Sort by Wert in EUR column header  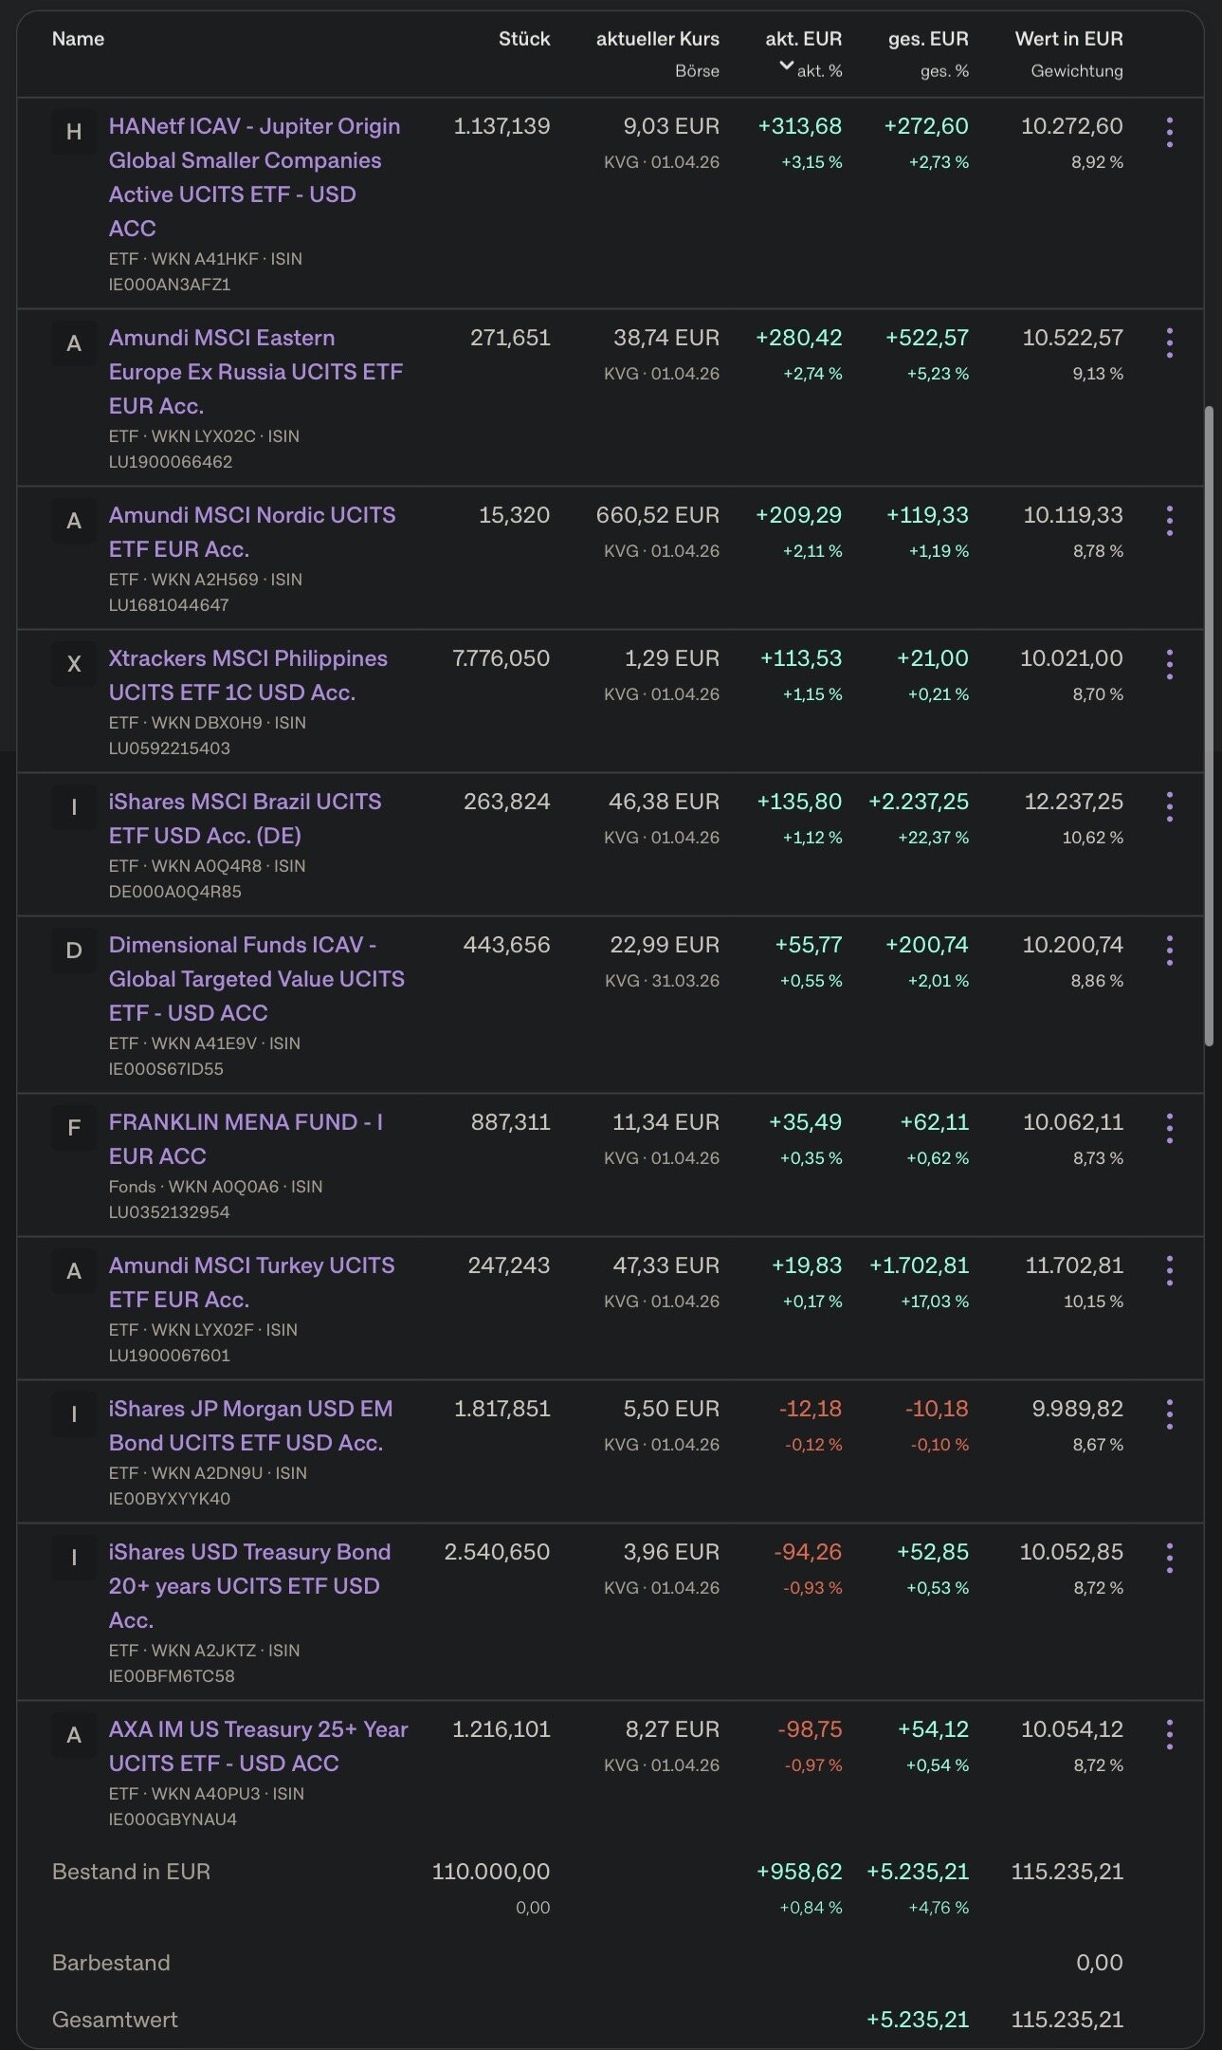tap(1068, 39)
